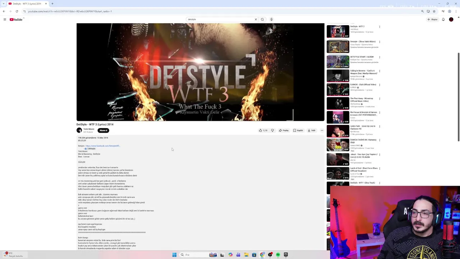Open options for Detstyle Show Vakti Albüm
The width and height of the screenshot is (460, 259).
(x=379, y=42)
